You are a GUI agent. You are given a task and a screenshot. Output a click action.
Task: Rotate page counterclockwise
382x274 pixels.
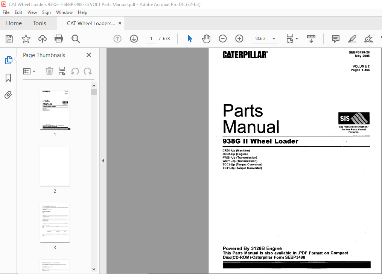coord(75,71)
